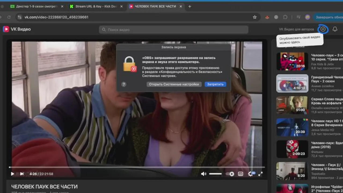Click the ЧЕЛОВЕК ПАУК ВСЕ ЧАСТИ video title
Viewport: 343px width, 193px height.
pyautogui.click(x=44, y=187)
